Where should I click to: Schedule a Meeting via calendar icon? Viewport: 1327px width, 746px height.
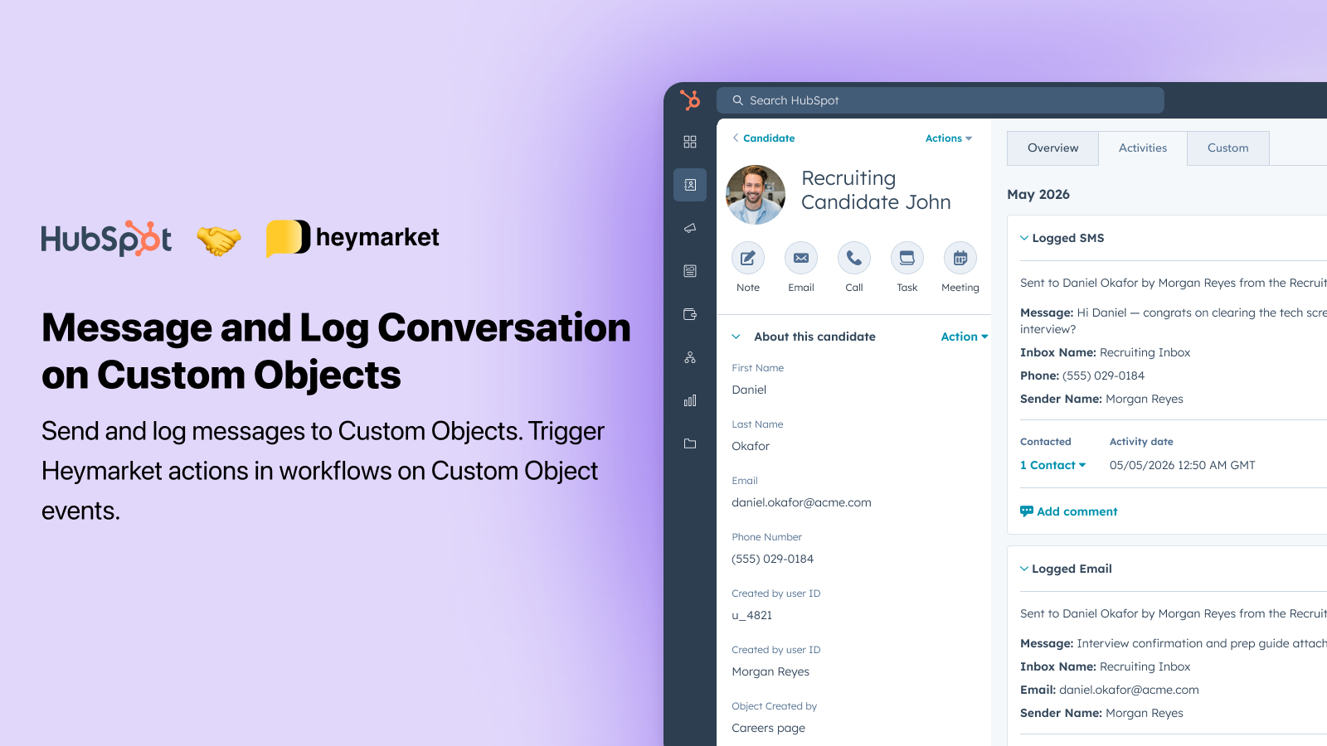(960, 258)
